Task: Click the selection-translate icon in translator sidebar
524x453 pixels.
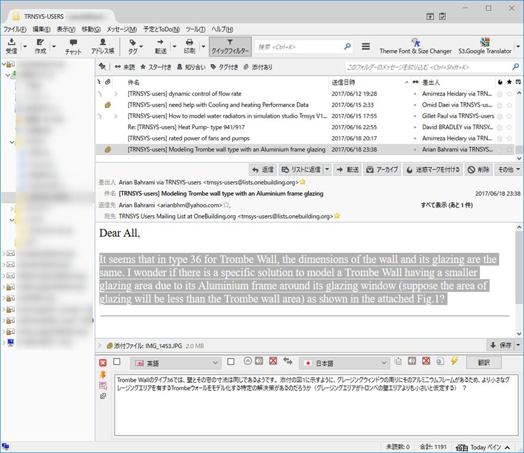Action: 103,386
